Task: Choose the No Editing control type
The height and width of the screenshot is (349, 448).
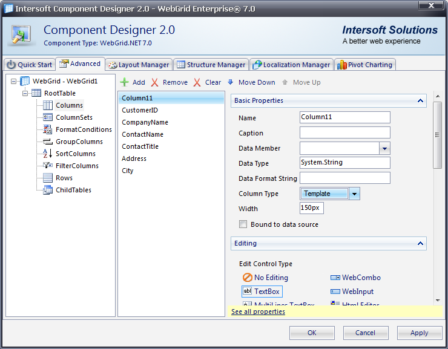Action: click(x=247, y=278)
